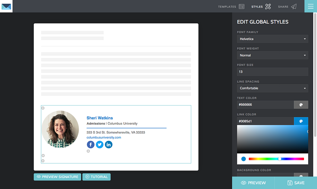Click the current blue color preview dot

click(x=244, y=159)
